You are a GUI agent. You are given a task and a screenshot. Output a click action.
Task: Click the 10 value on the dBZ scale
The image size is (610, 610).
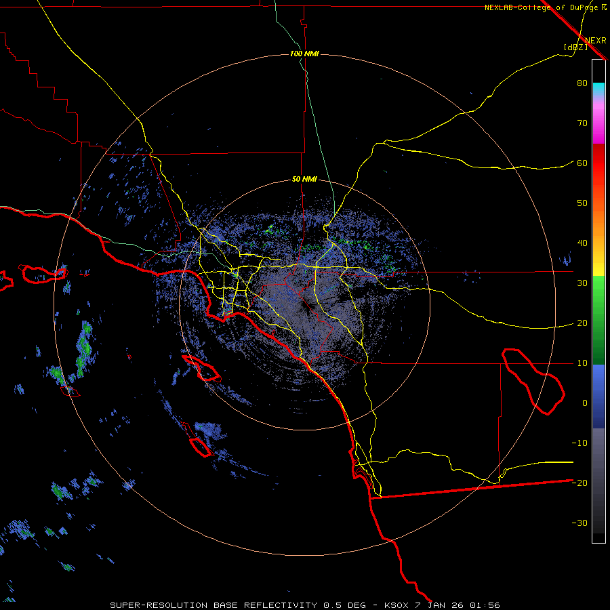coord(582,363)
